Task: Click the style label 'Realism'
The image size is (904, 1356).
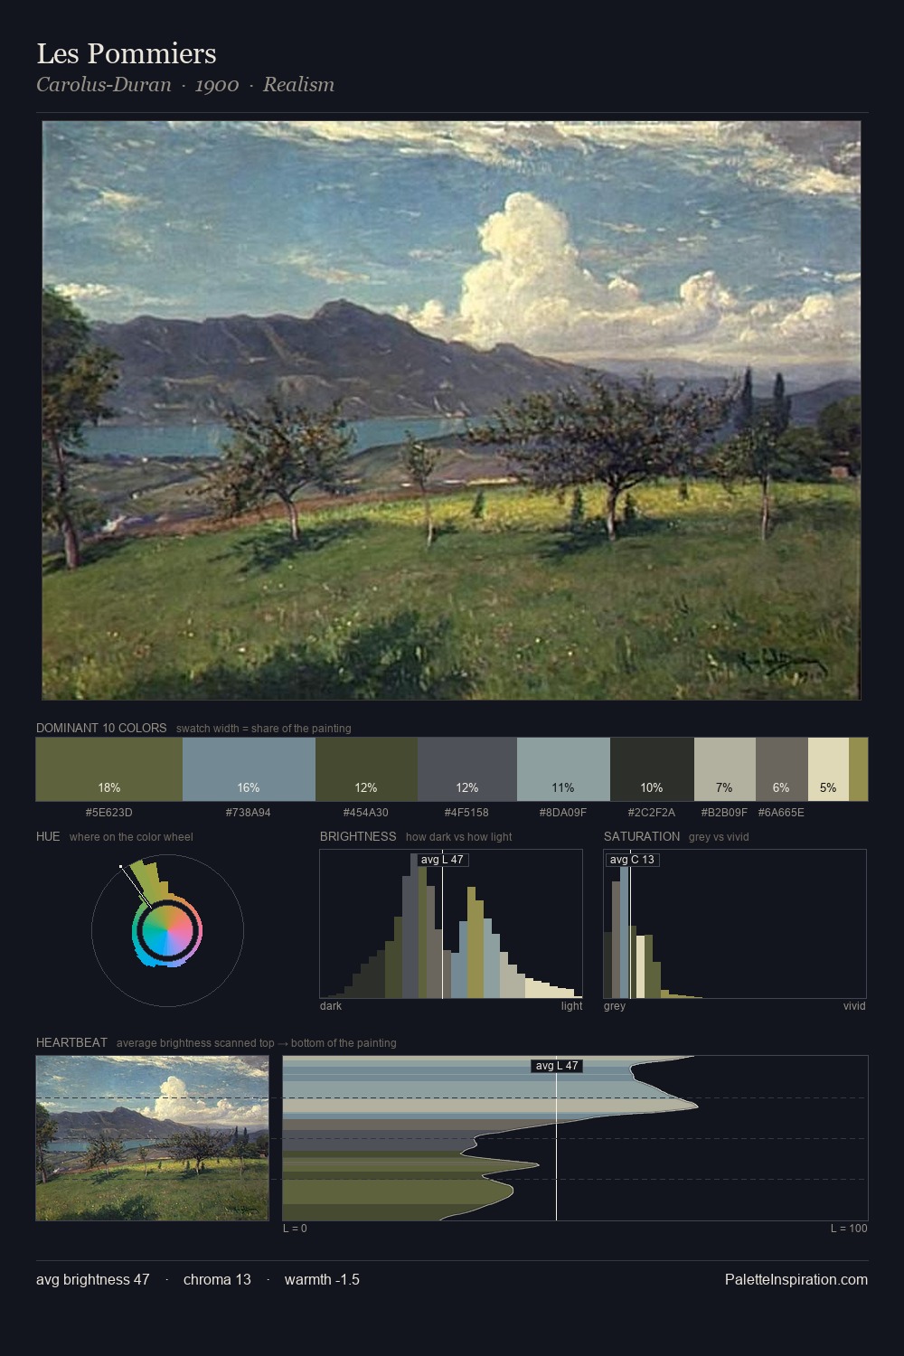Action: [298, 85]
